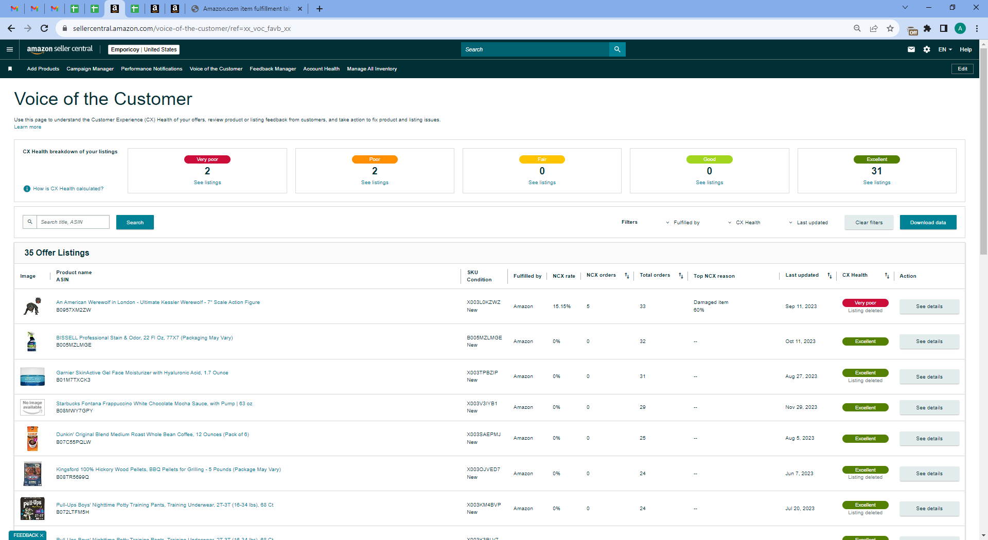Open How is CX Health calculated link
Viewport: 988px width, 540px height.
coord(68,189)
